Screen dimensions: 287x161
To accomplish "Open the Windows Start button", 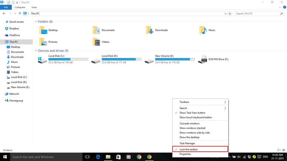I will click(x=5, y=157).
